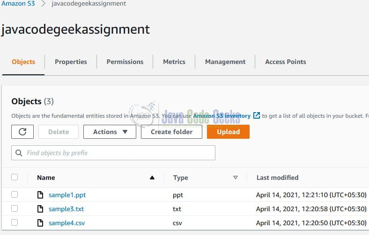Click the file icon beside sample1.ppt

(40, 195)
